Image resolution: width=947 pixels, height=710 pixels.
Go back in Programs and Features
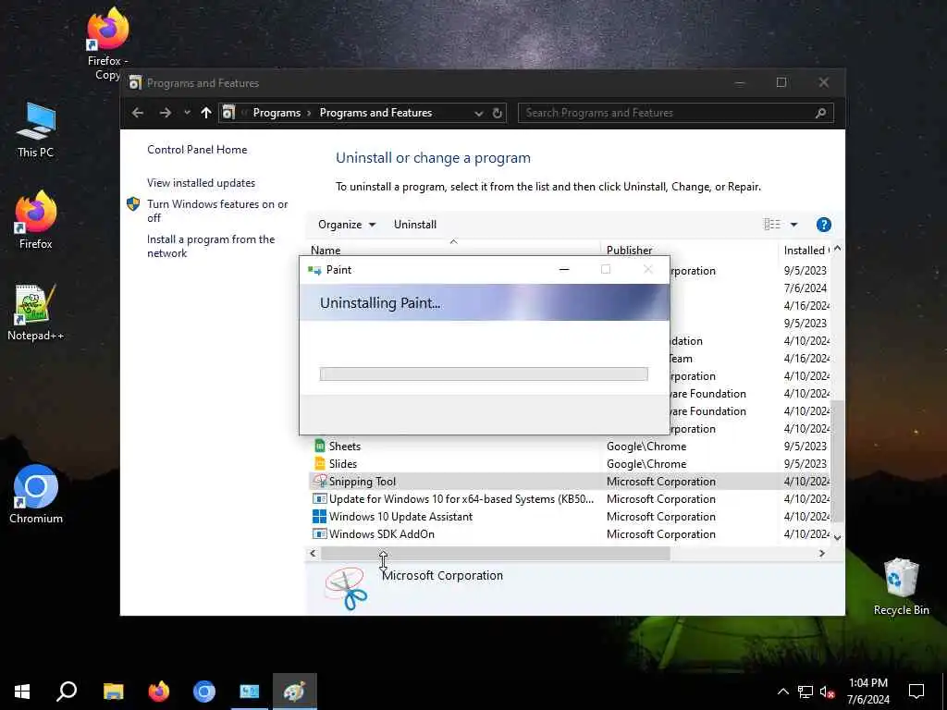coord(138,113)
